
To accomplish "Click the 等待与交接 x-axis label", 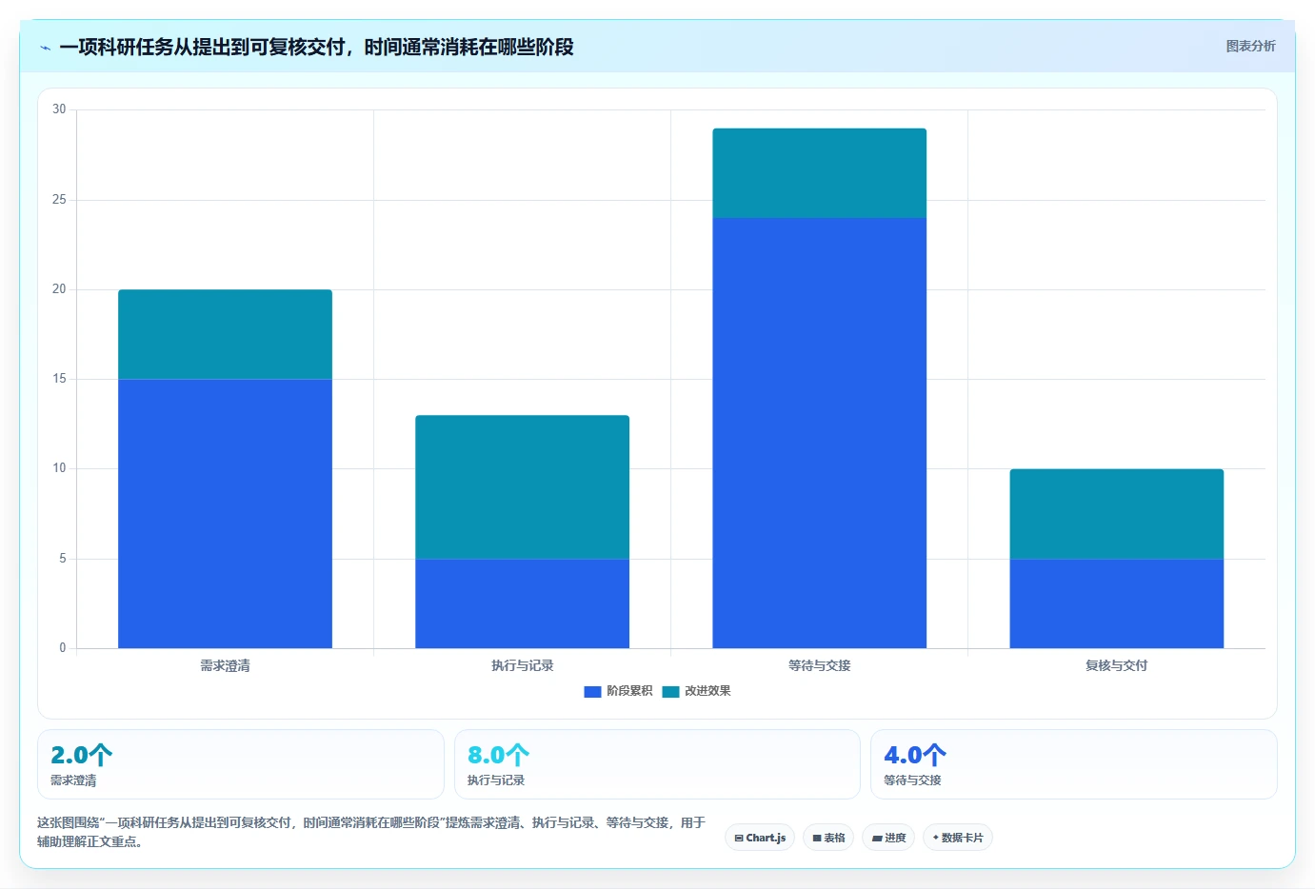I will 819,665.
